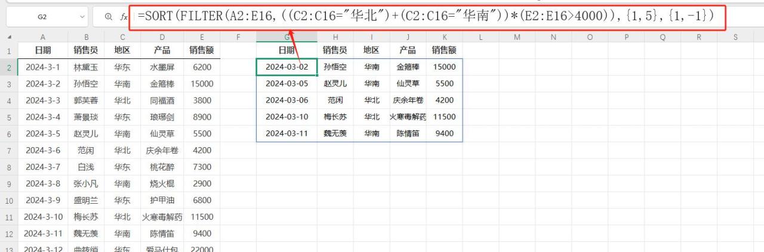Viewport: 764px width, 252px height.
Task: Select column P header
Action: 626,38
